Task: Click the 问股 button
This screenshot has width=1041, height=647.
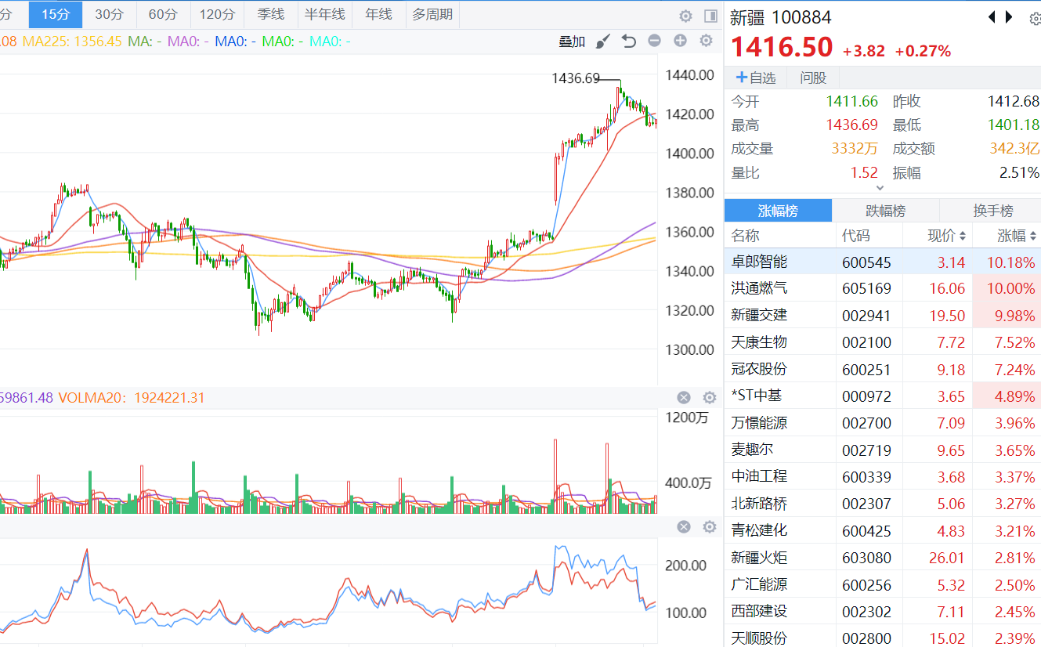Action: pyautogui.click(x=812, y=78)
